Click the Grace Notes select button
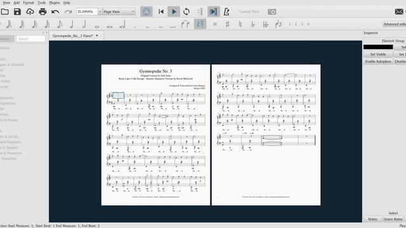The width and height of the screenshot is (406, 228). click(393, 219)
